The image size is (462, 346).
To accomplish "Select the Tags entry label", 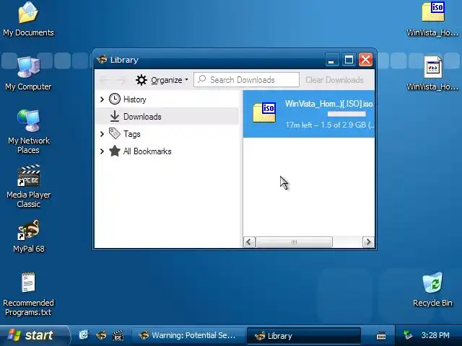I will [131, 134].
